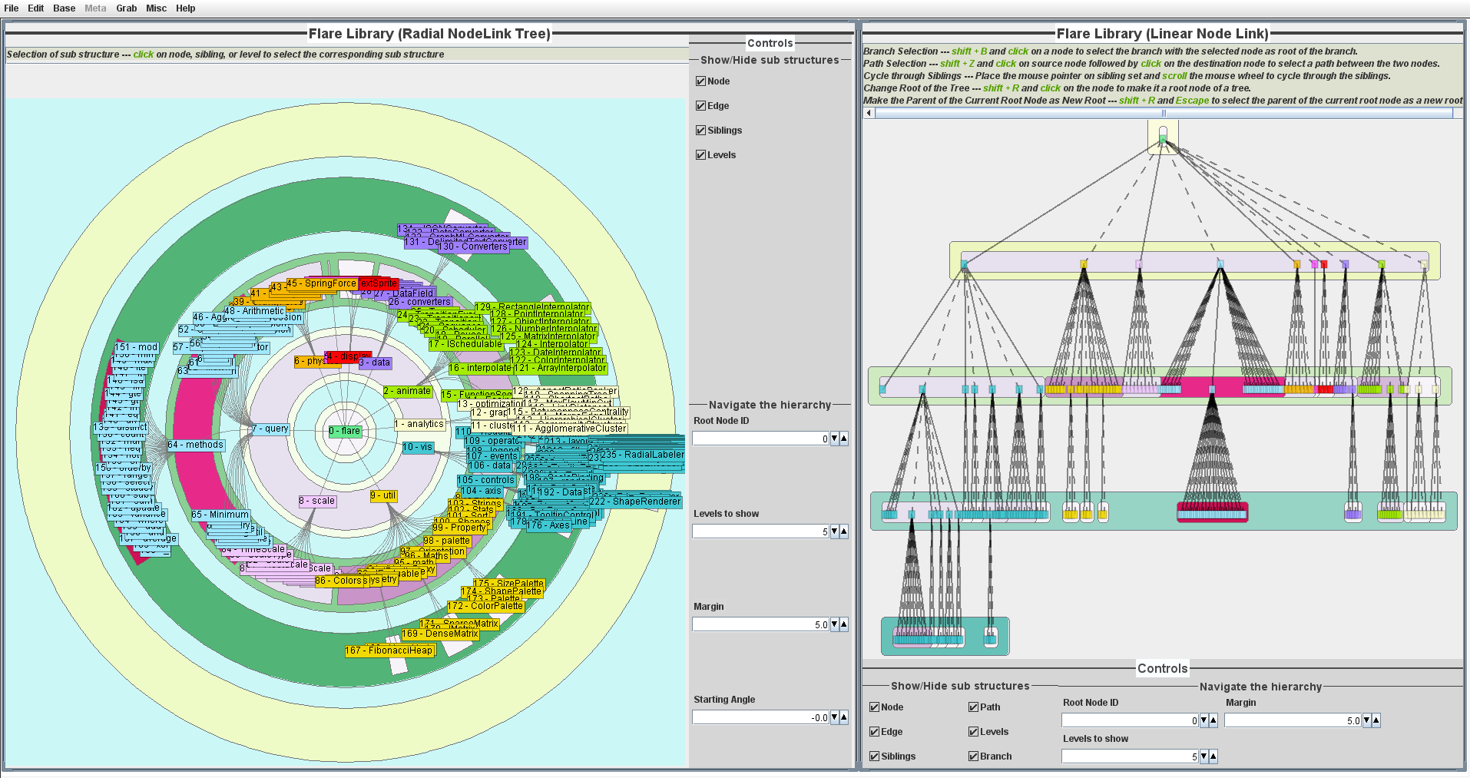
Task: Select the '45 - SpringForce' node
Action: [322, 283]
